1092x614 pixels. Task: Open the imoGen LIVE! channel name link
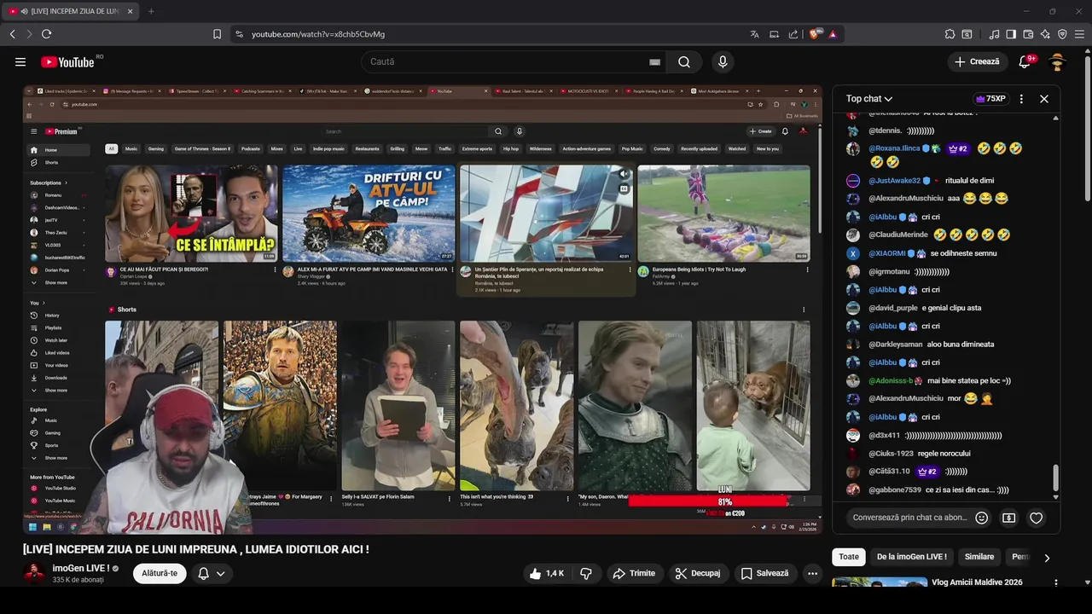coord(81,568)
